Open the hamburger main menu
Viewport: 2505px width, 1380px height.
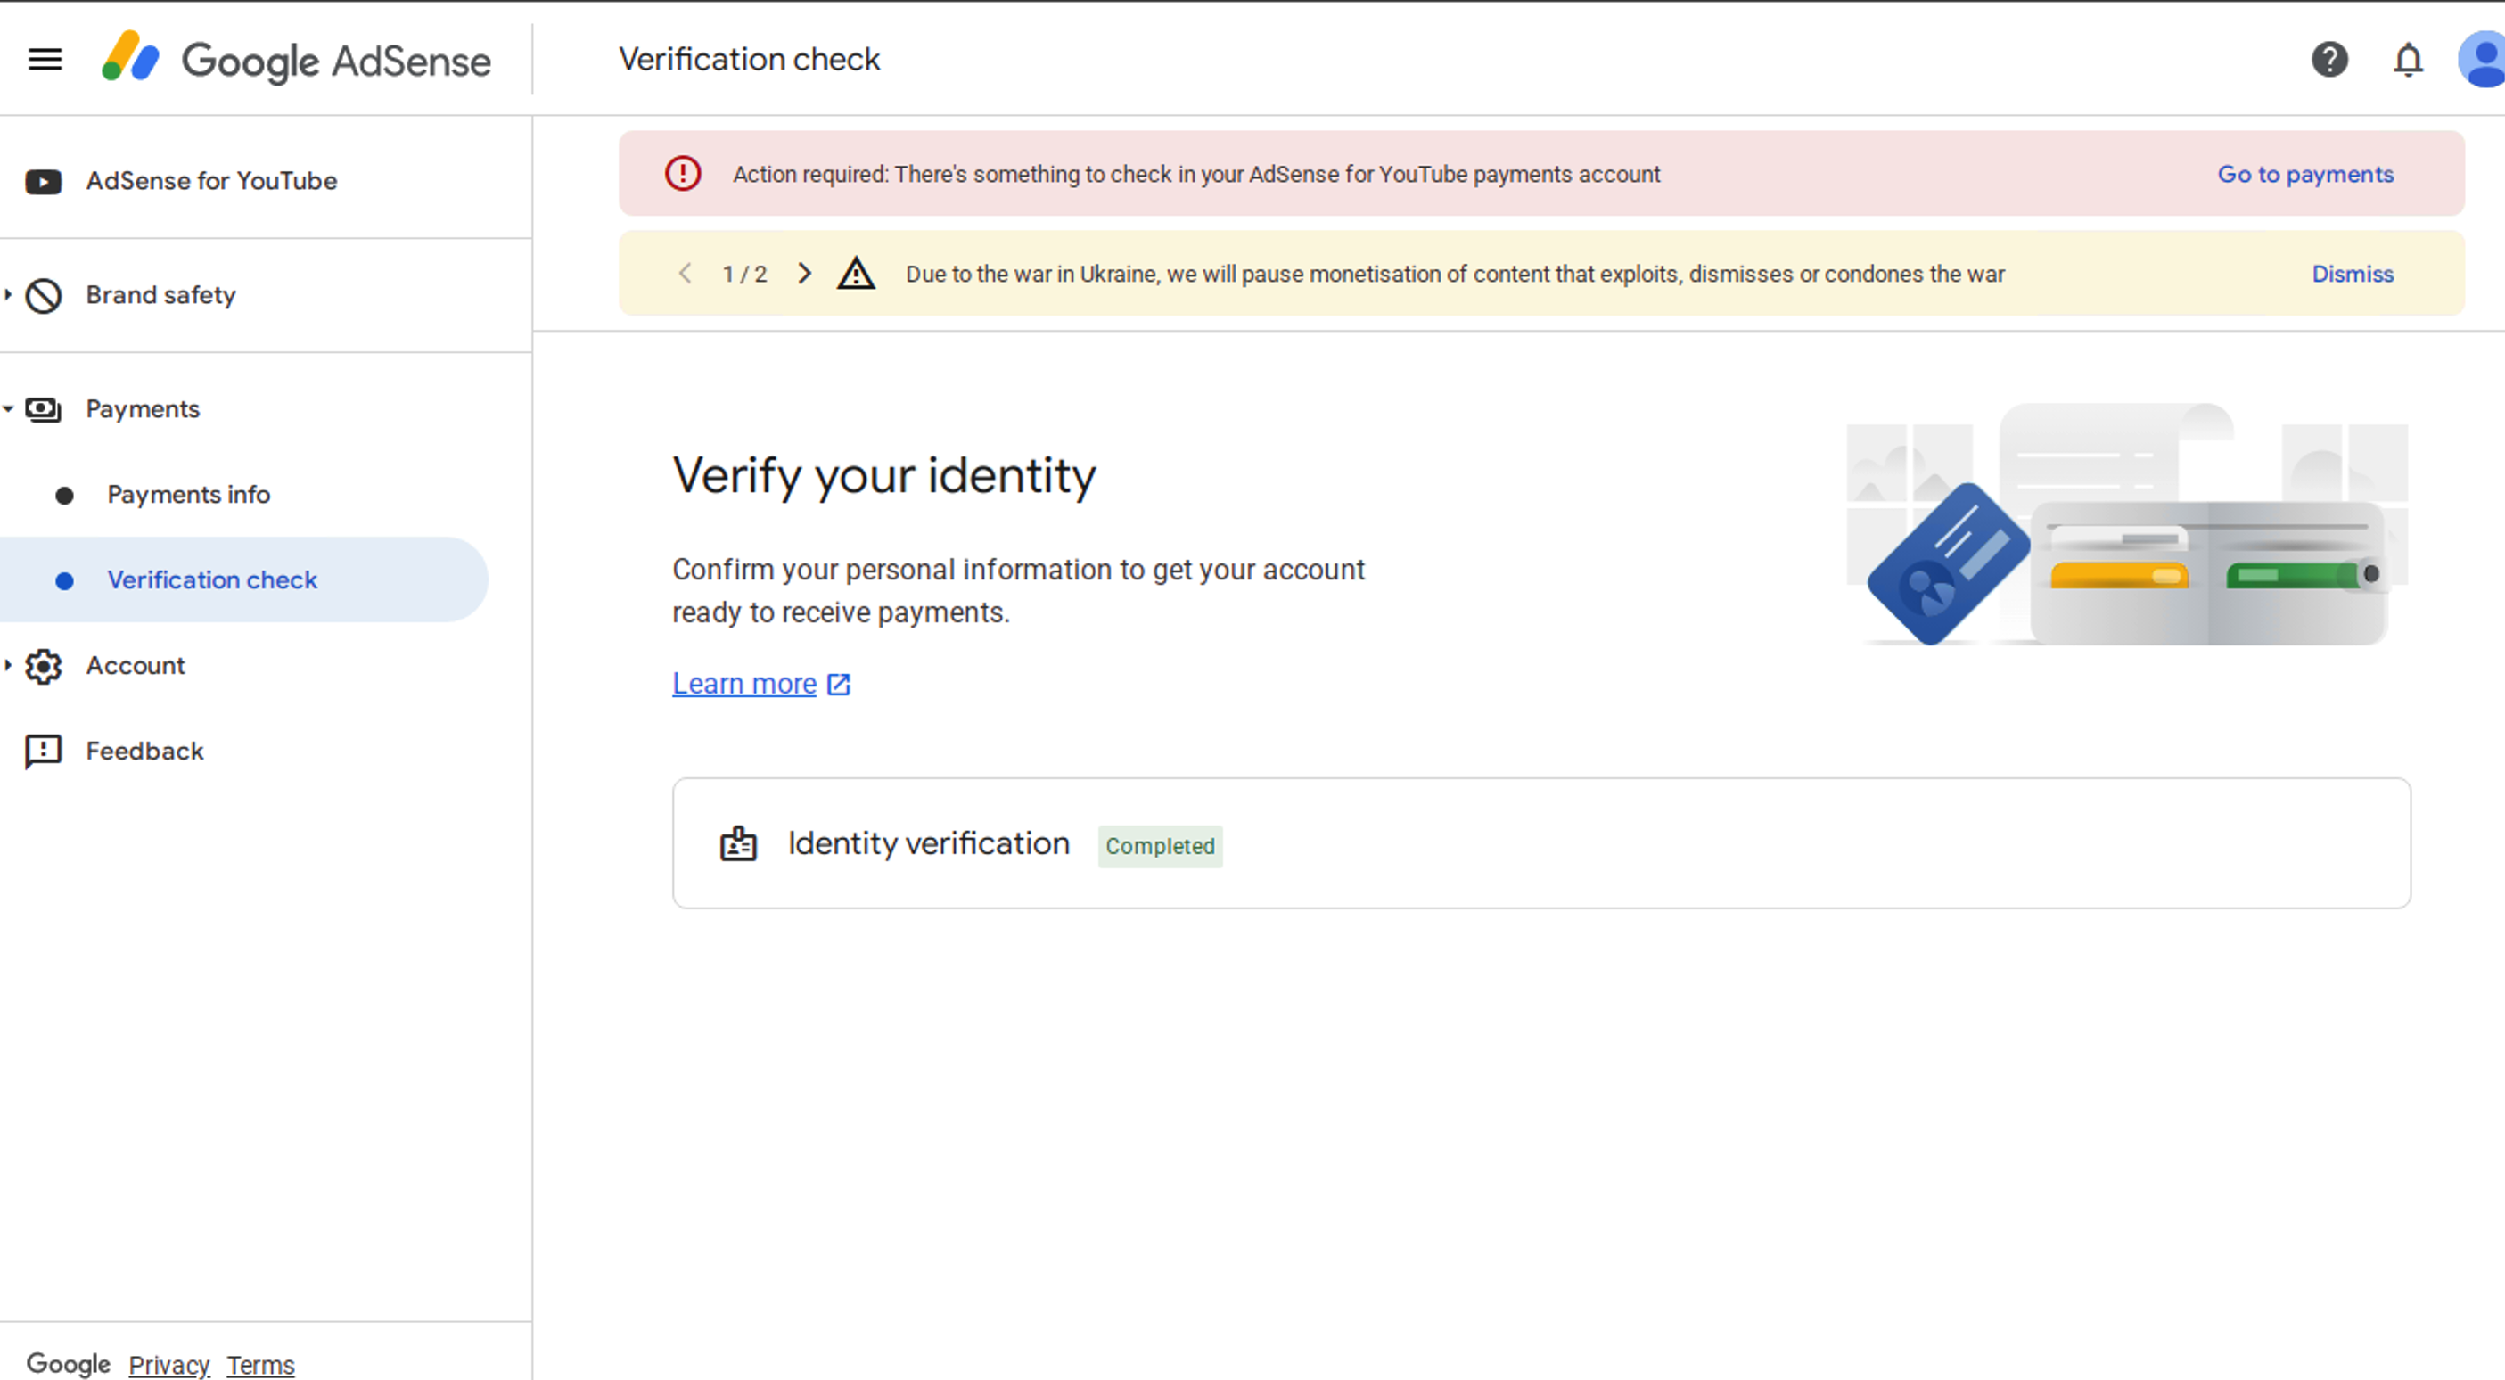45,60
